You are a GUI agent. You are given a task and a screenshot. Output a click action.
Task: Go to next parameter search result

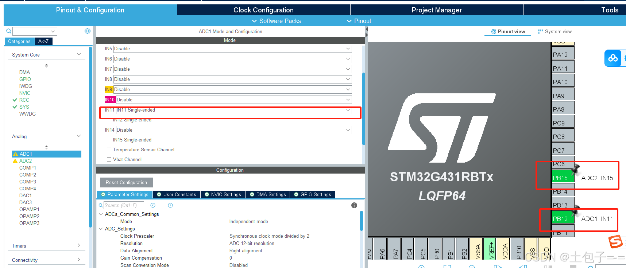click(x=170, y=205)
